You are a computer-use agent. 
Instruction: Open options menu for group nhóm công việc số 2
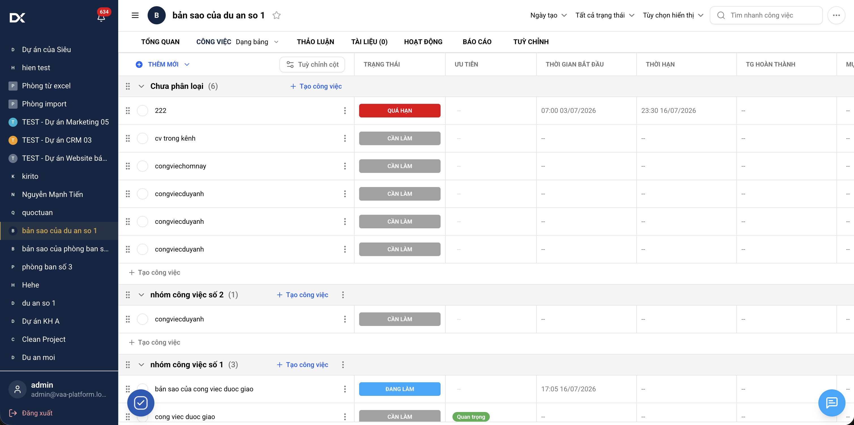pos(343,295)
